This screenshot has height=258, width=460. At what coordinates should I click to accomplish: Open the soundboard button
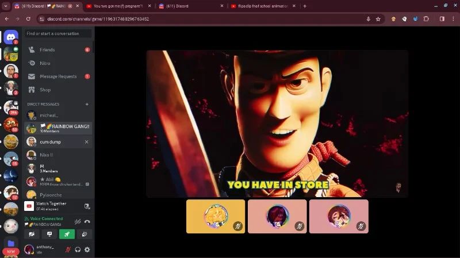[x=85, y=234]
